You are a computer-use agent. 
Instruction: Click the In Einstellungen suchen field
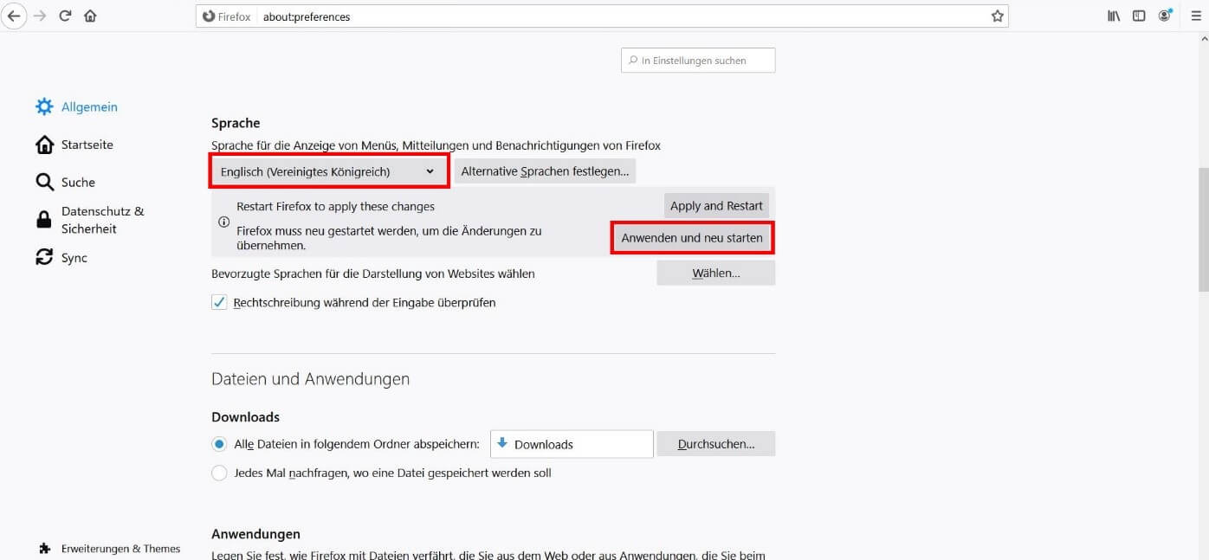click(x=698, y=61)
